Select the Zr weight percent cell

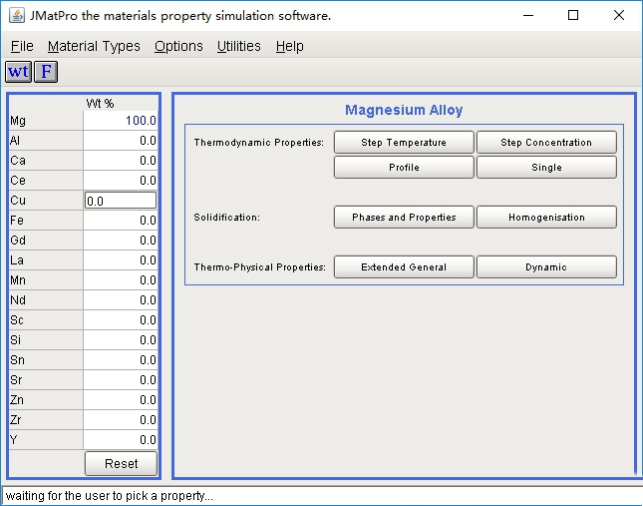[121, 420]
